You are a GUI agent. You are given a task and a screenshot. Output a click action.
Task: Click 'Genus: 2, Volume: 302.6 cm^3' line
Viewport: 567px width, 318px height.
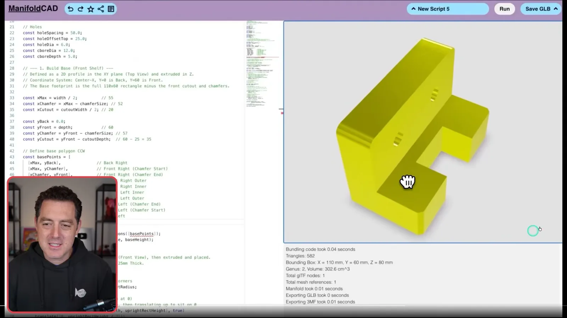click(318, 269)
